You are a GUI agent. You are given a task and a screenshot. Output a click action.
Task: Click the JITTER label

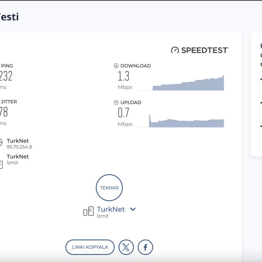tap(9, 102)
